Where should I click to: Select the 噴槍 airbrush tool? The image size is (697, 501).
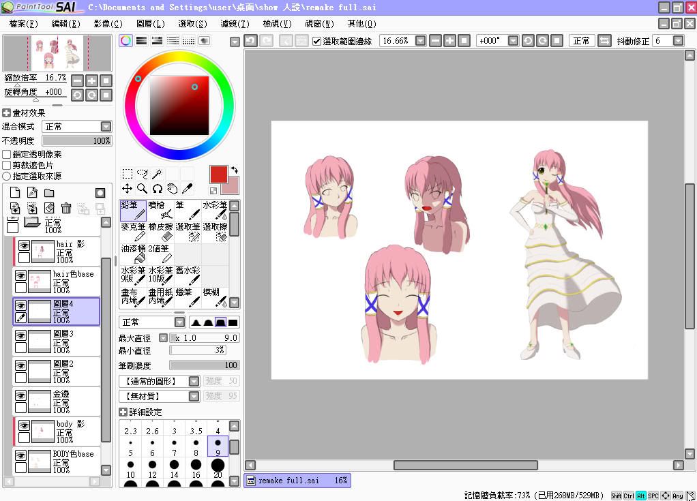click(x=161, y=210)
